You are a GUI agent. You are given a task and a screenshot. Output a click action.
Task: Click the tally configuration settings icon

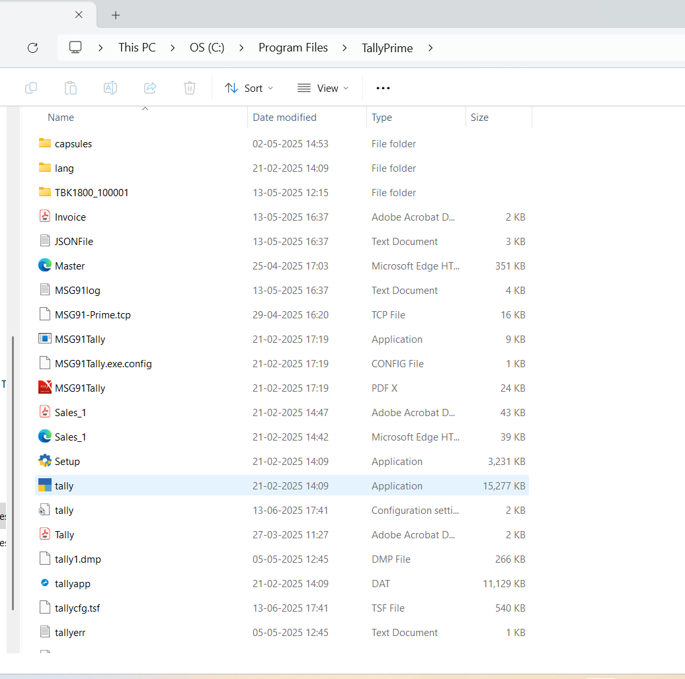(x=44, y=510)
